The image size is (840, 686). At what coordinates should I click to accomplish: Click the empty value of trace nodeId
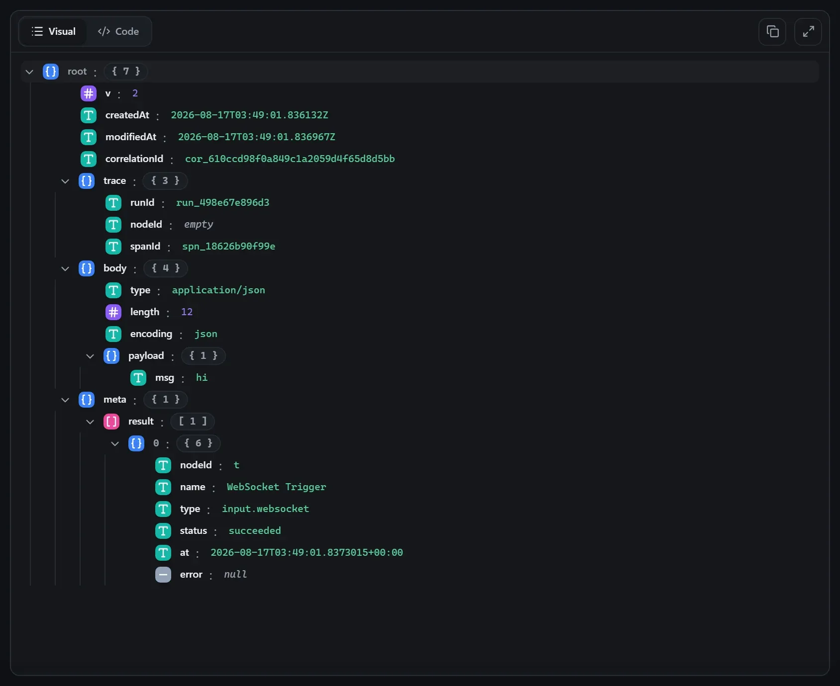199,224
